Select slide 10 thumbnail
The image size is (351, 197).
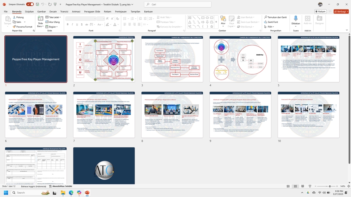[309, 115]
